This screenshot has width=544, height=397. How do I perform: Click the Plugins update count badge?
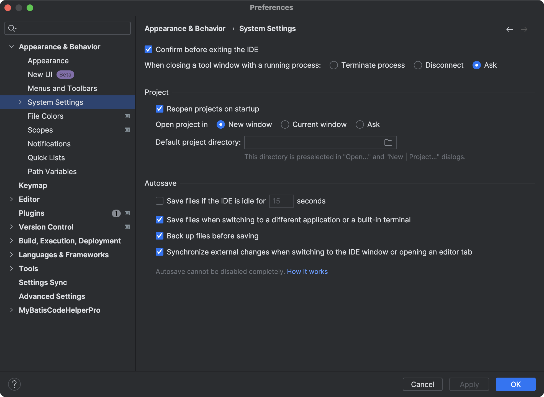point(116,213)
